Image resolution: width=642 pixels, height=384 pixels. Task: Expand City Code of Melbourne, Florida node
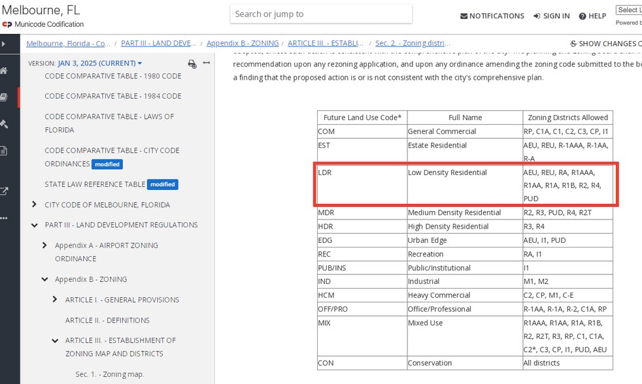tap(34, 204)
